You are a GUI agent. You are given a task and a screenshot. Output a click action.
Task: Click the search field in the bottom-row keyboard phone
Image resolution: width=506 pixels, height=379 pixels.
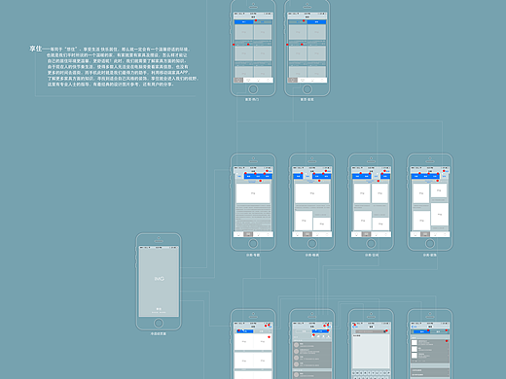(x=370, y=331)
